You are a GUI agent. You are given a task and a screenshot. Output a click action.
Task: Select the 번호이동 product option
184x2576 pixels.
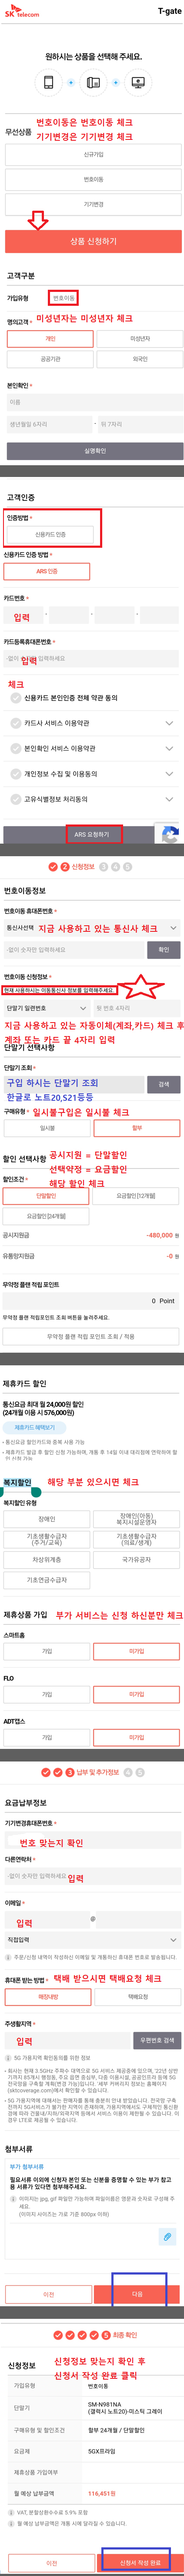pos(93,179)
